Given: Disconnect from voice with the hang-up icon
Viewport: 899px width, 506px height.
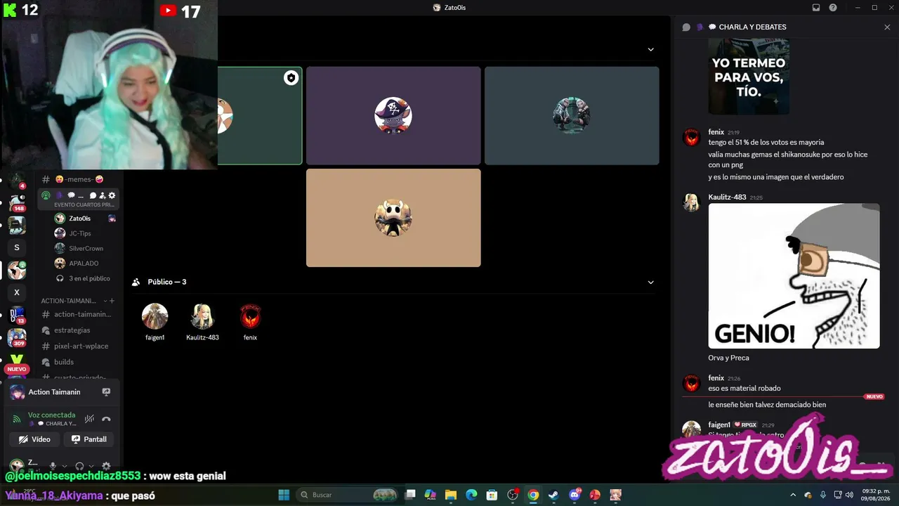Looking at the screenshot, I should tap(106, 419).
